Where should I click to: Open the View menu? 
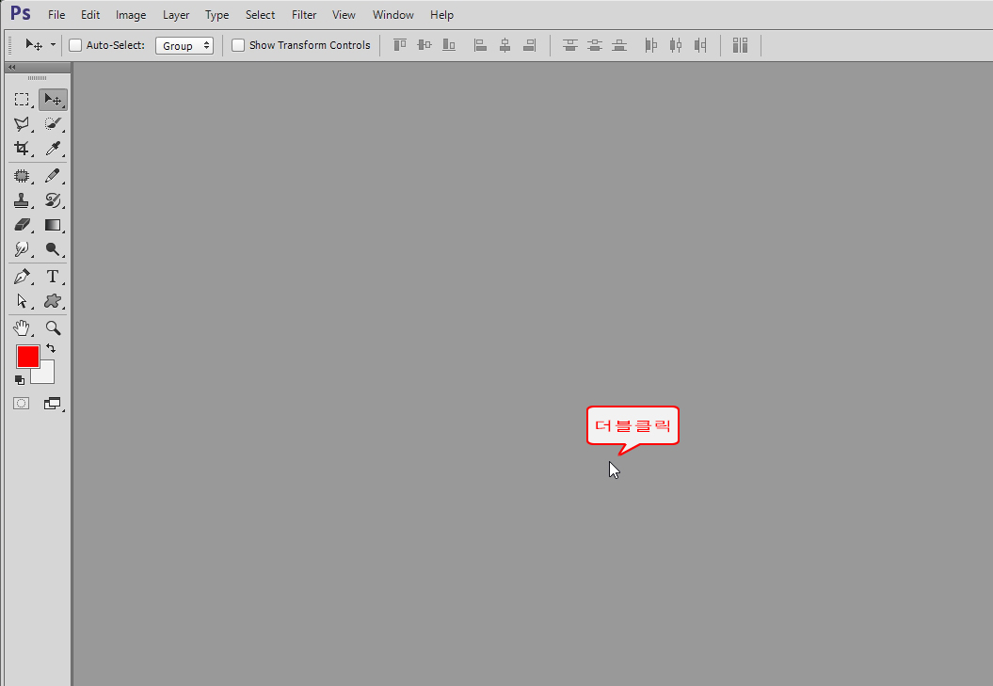click(x=344, y=14)
